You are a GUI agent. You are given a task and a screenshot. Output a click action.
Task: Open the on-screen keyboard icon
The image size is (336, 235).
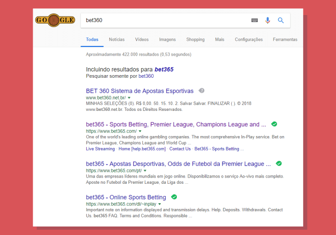click(255, 20)
